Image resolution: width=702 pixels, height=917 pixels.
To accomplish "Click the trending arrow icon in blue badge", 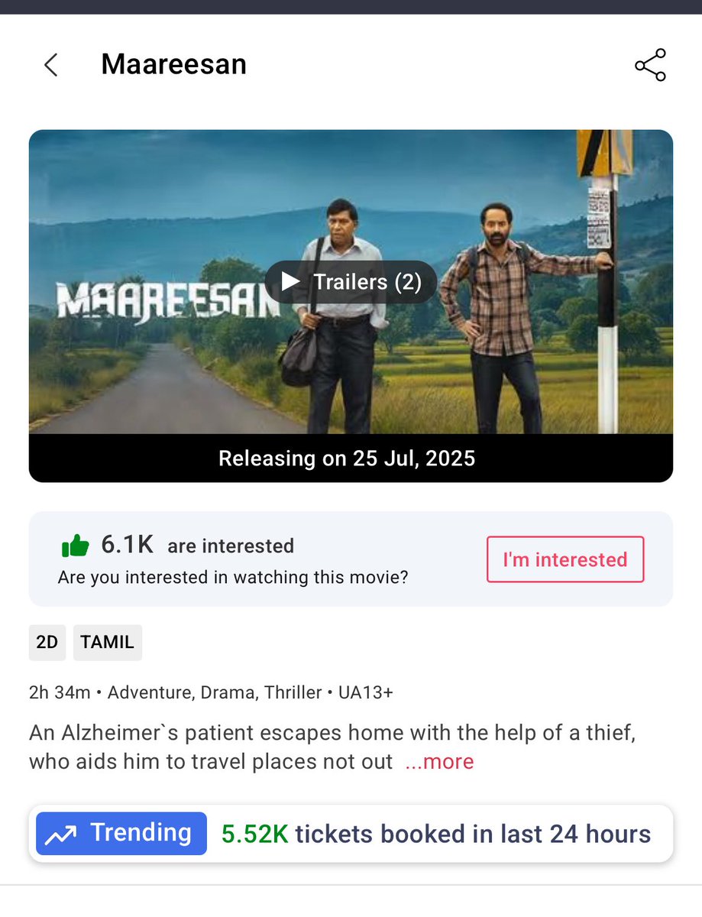I will click(60, 834).
